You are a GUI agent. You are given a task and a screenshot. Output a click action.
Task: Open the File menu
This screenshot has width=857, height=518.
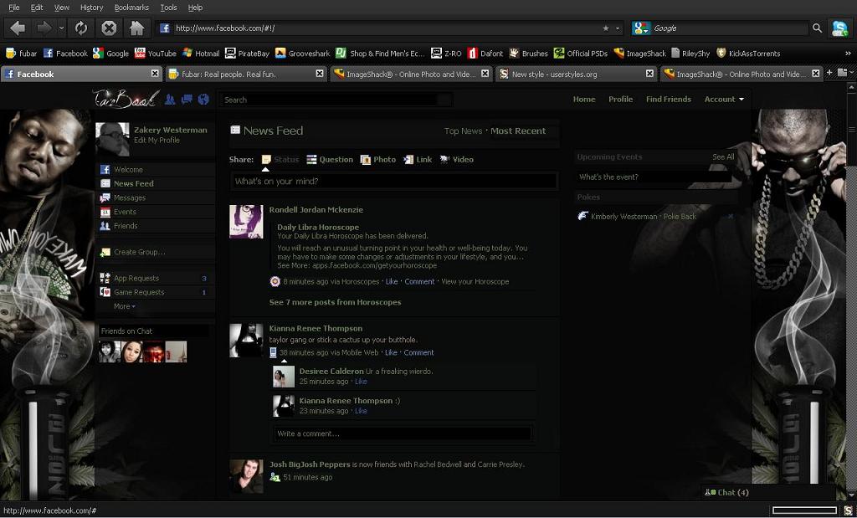pyautogui.click(x=14, y=7)
